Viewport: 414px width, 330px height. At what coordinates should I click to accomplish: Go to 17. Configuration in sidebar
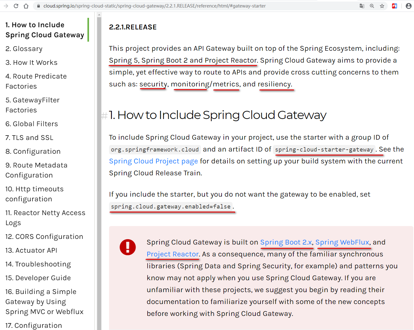coord(34,326)
